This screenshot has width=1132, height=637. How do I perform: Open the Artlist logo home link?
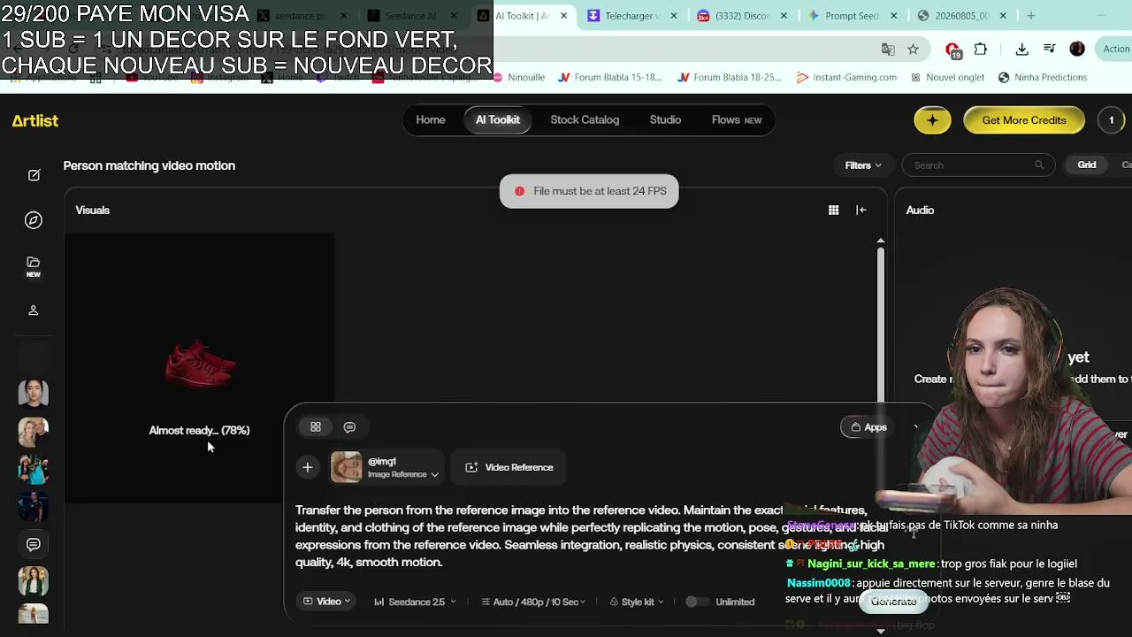(35, 121)
